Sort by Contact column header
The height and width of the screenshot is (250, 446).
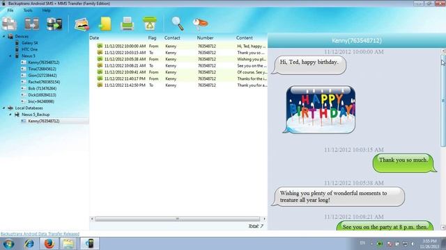click(x=172, y=37)
